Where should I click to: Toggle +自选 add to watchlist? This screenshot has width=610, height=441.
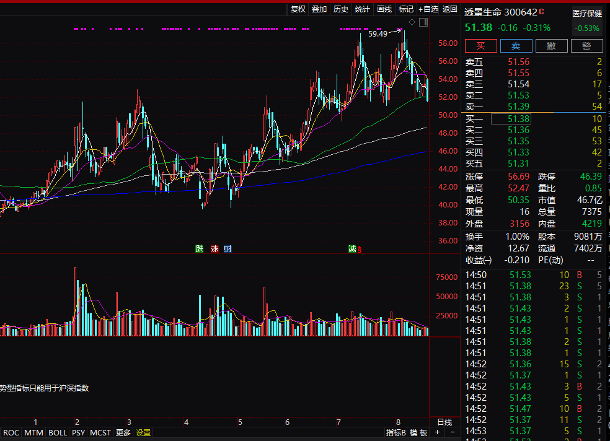(x=428, y=9)
